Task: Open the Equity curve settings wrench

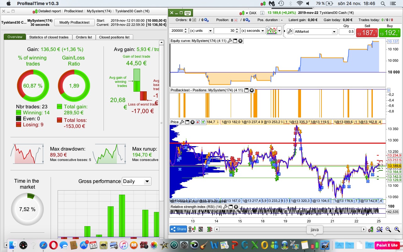Action: (x=230, y=41)
